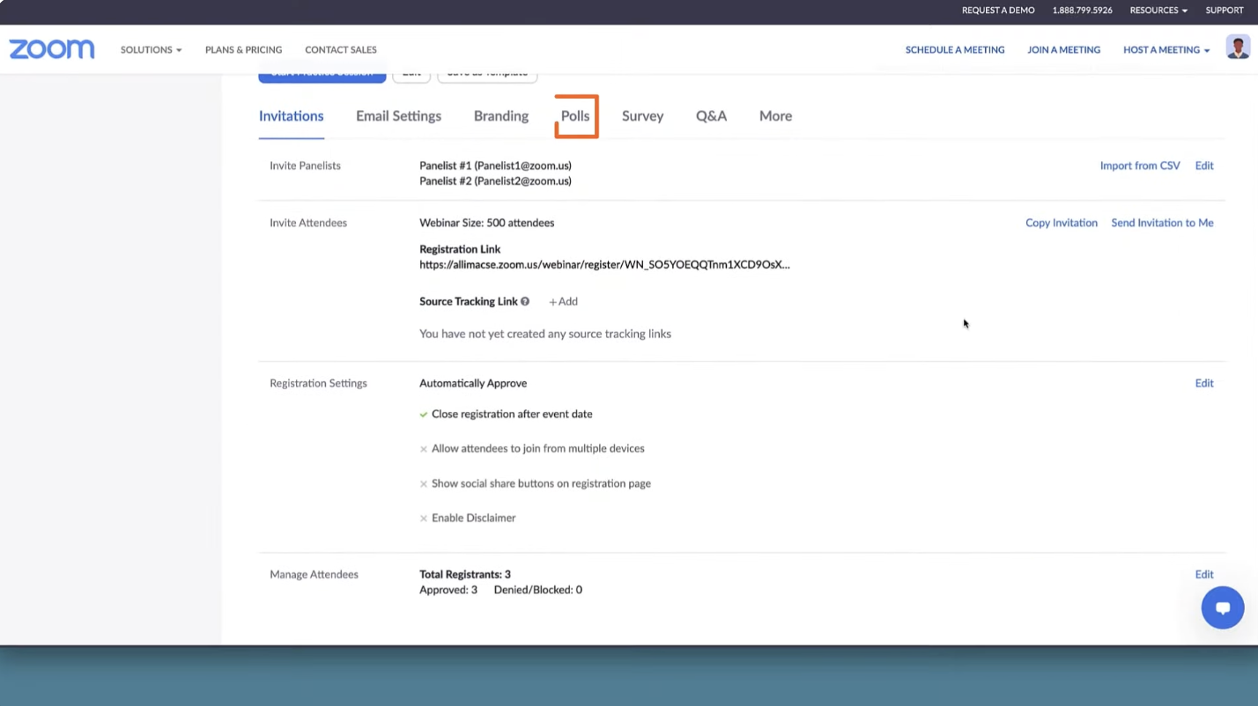Click Import from CSV link

tap(1139, 165)
